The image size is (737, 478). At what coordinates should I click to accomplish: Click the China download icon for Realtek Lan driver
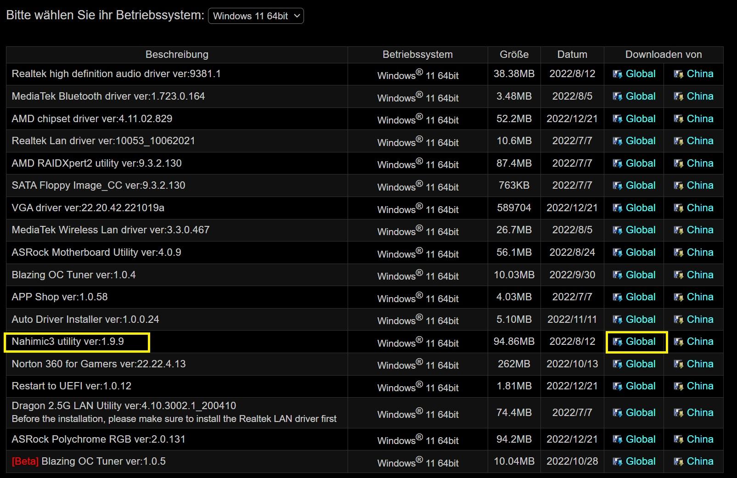pos(678,141)
